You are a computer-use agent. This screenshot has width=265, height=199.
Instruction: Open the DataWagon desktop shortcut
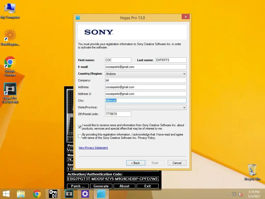10,37
